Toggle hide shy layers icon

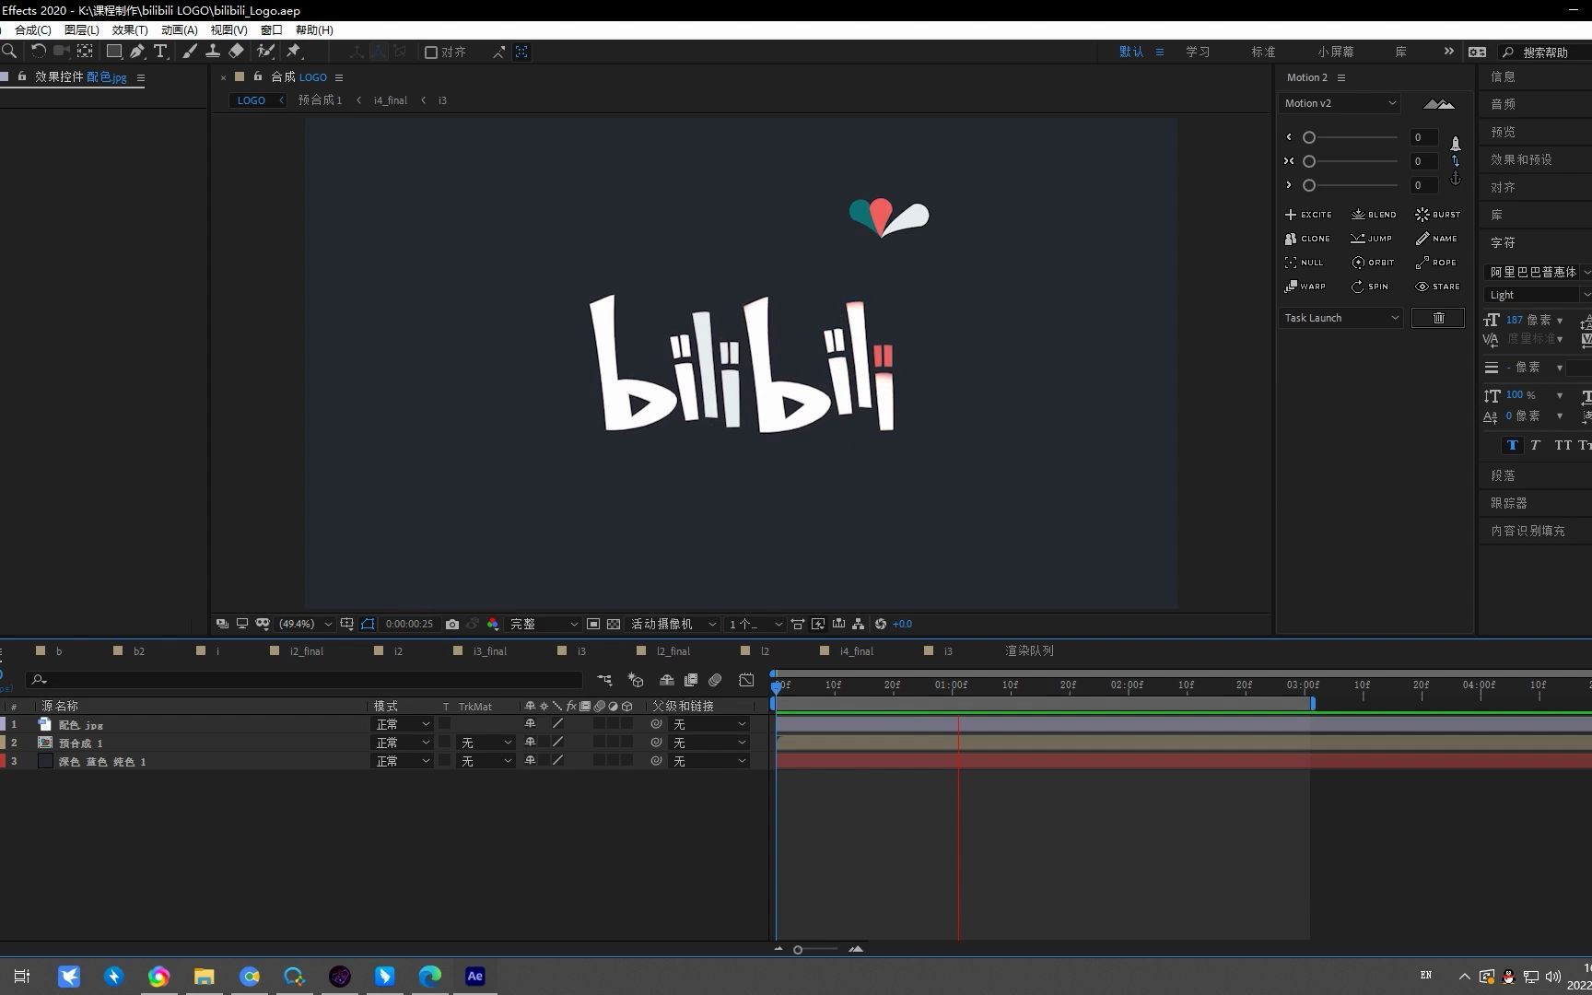pos(667,680)
